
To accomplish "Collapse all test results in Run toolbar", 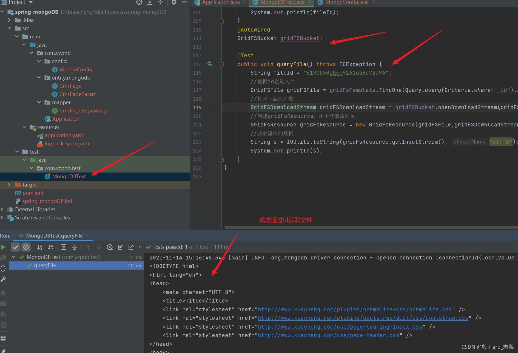I will (x=75, y=247).
